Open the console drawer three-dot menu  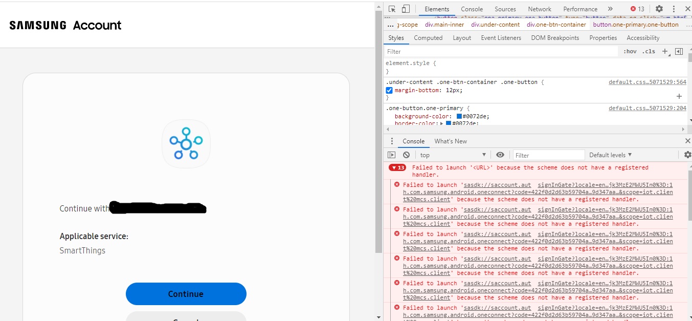tap(392, 141)
